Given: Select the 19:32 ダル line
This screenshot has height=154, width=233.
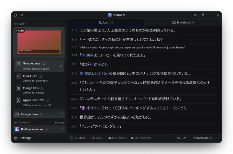Looking at the screenshot, I should (x=144, y=99).
